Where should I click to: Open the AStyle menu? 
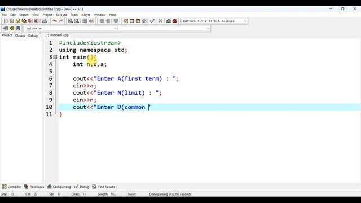click(x=86, y=15)
